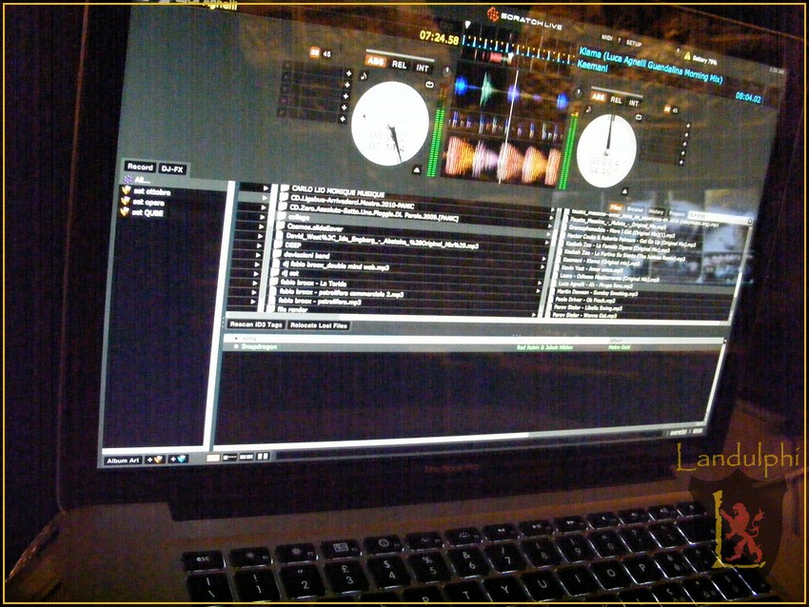The height and width of the screenshot is (607, 809).
Task: Open the MIDI assignment mode
Action: click(x=607, y=38)
